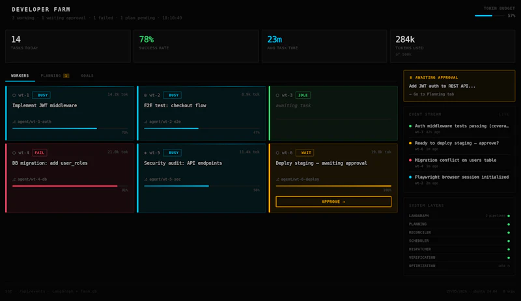This screenshot has width=521, height=301.
Task: Click branch icon beside agent/wt-6-deploy
Action: [x=277, y=179]
